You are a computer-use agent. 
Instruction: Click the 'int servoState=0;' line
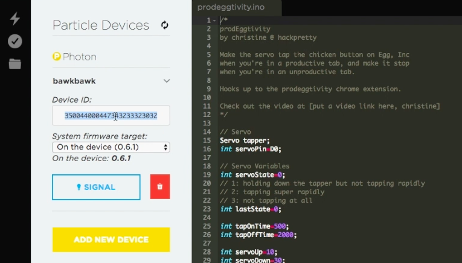[252, 175]
